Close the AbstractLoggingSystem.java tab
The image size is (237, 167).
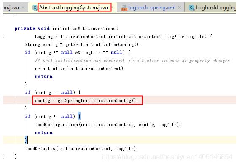pyautogui.click(x=113, y=8)
